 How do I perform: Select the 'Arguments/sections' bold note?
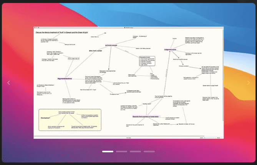click(x=65, y=79)
